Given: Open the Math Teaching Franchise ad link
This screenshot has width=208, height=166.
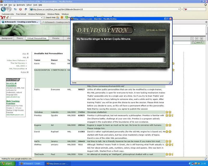Looking at the screenshot, I should pyautogui.click(x=13, y=102).
